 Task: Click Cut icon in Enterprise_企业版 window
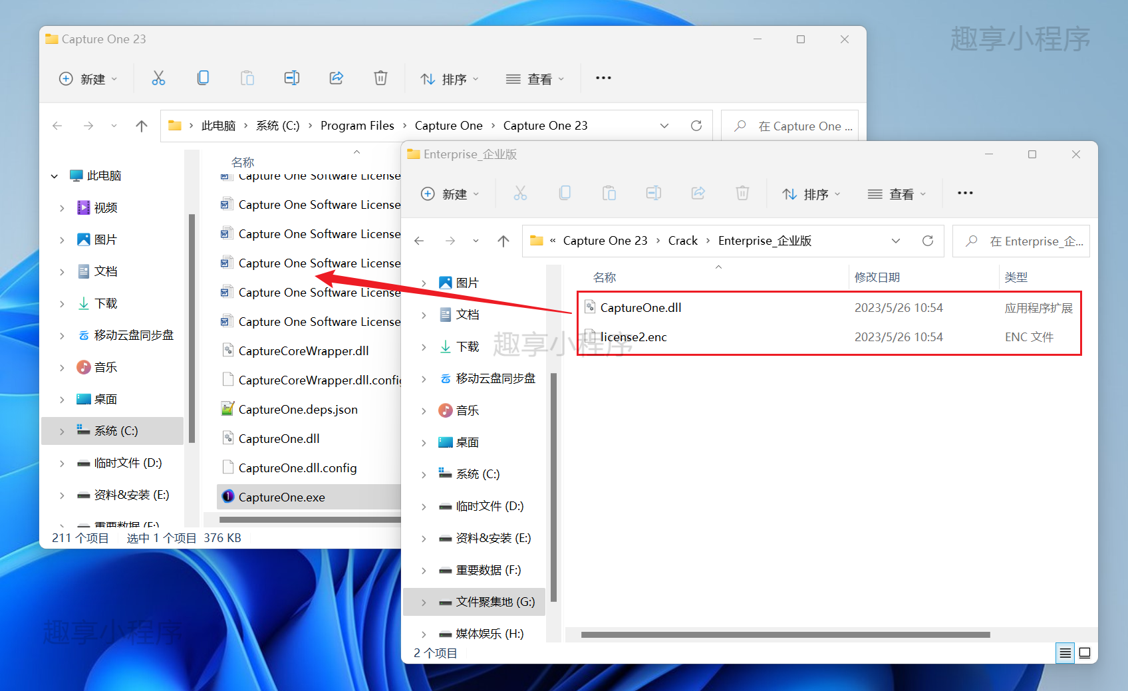pos(520,194)
